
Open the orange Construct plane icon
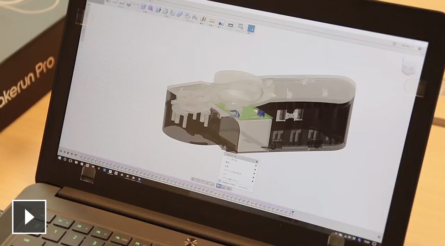[x=203, y=19]
